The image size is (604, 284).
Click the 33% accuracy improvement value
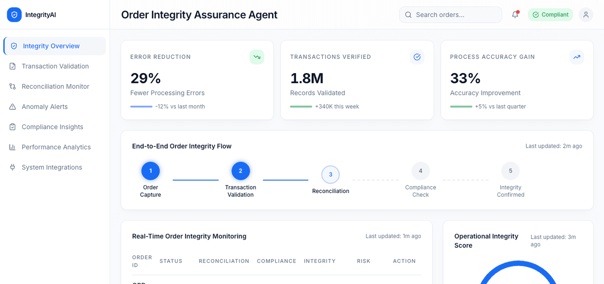click(465, 78)
